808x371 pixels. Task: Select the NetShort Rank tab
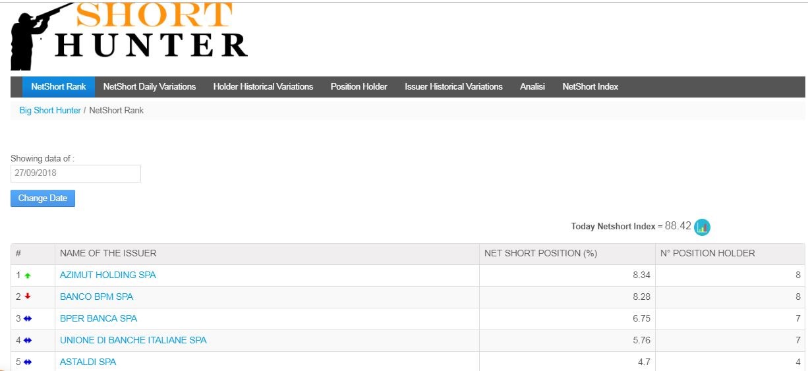59,87
